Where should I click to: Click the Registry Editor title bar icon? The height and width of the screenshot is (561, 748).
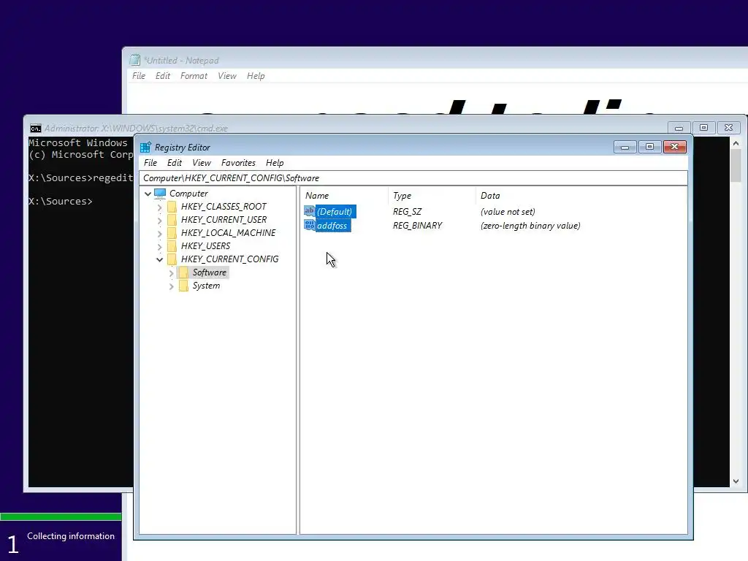(145, 148)
